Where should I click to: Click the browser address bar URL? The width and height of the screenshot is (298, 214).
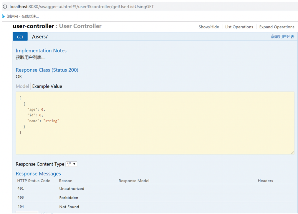click(82, 7)
